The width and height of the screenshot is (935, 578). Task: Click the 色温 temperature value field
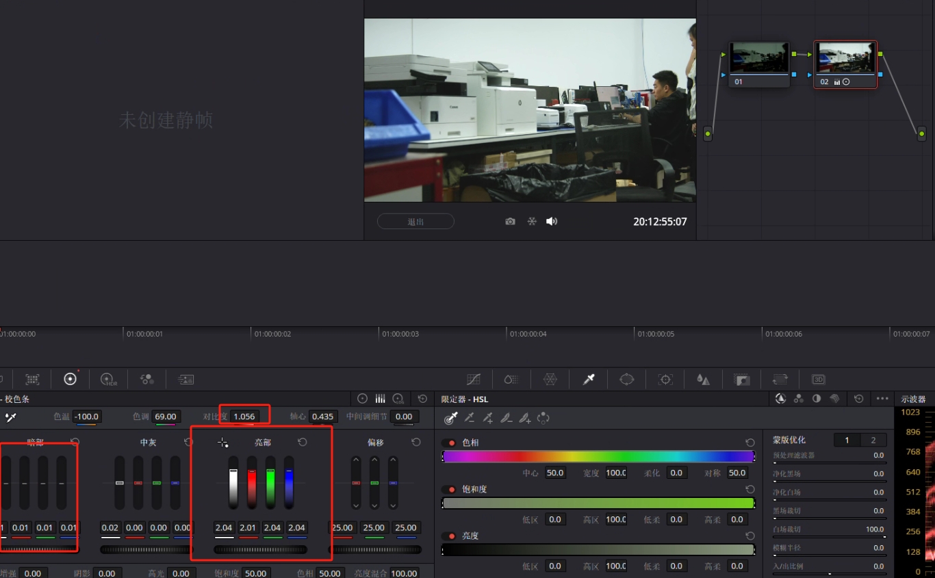click(87, 417)
